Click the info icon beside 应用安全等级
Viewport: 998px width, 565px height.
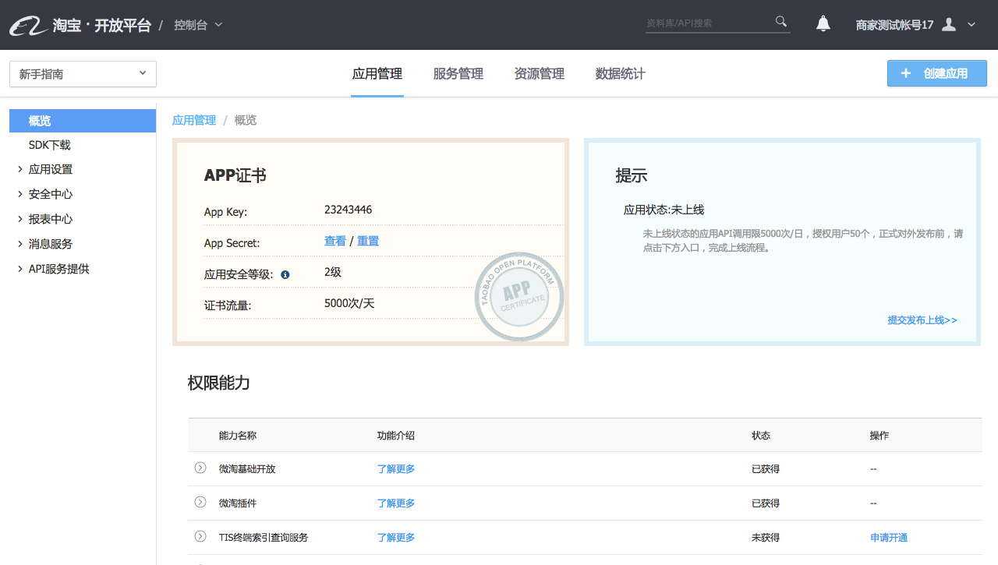pos(285,274)
